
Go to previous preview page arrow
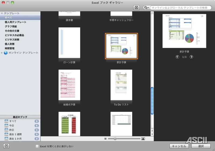point(177,57)
